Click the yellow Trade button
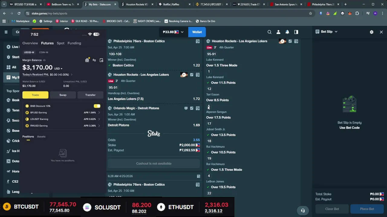The image size is (387, 217). (x=35, y=95)
